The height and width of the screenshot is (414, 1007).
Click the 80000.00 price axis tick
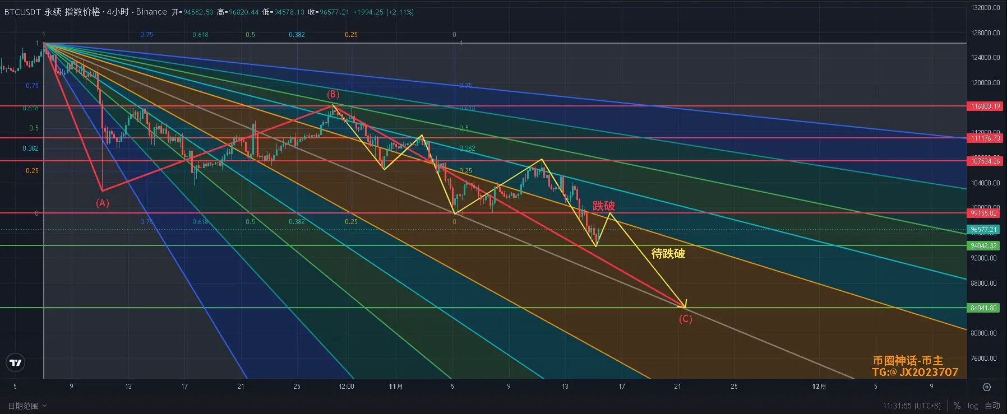point(984,333)
